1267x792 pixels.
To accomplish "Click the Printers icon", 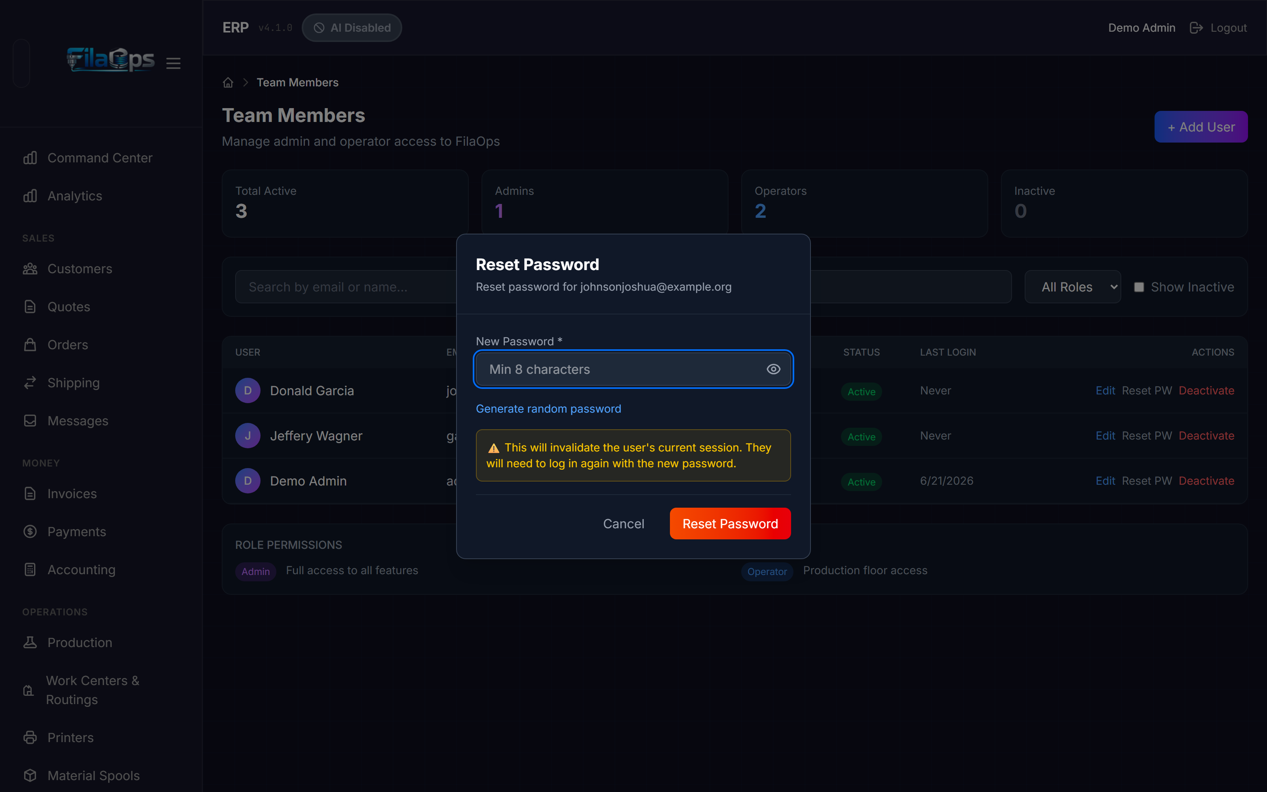I will coord(30,737).
